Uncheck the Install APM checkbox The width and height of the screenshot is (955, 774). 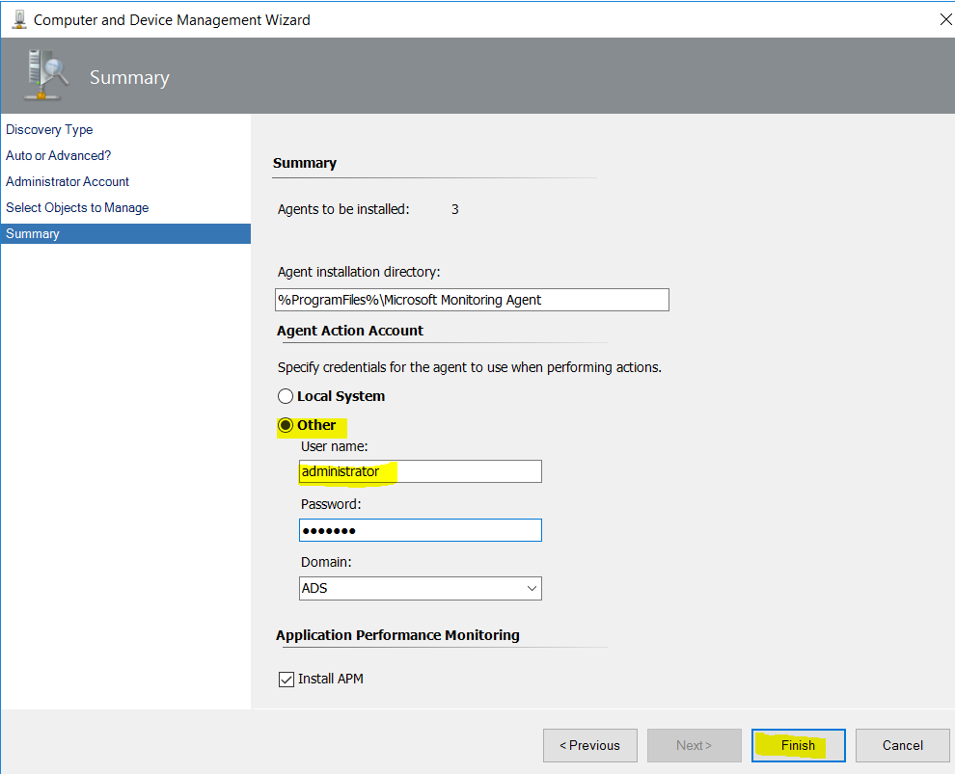286,680
